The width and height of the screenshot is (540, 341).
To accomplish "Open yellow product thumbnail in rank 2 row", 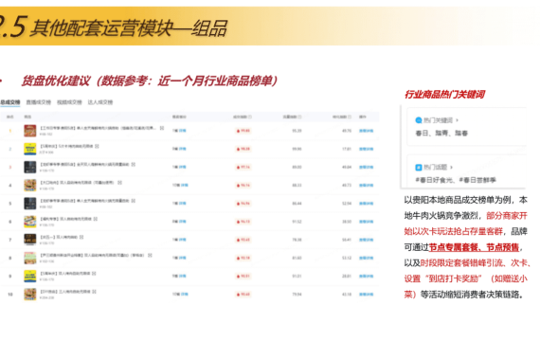I will pos(30,149).
